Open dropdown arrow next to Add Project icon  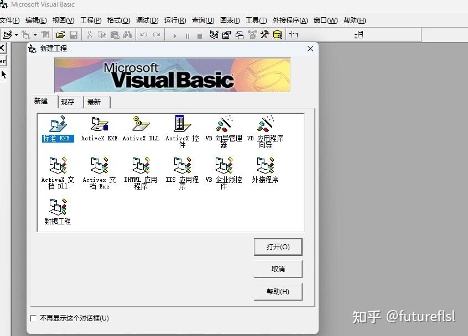(x=16, y=35)
